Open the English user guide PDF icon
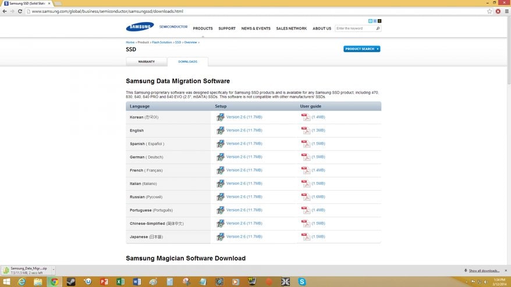This screenshot has width=511, height=287. point(306,131)
